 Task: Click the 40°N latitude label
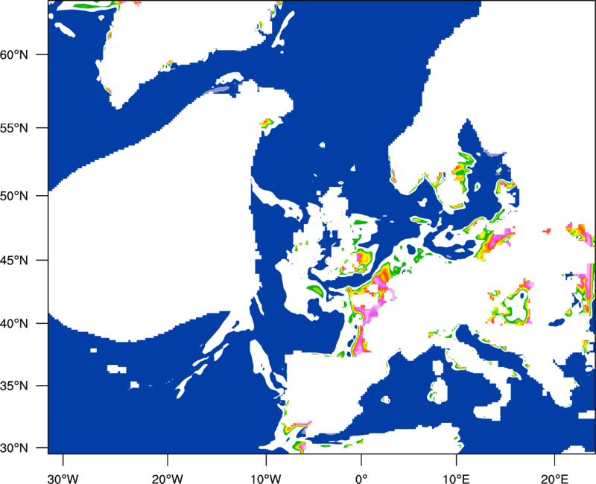click(x=14, y=324)
